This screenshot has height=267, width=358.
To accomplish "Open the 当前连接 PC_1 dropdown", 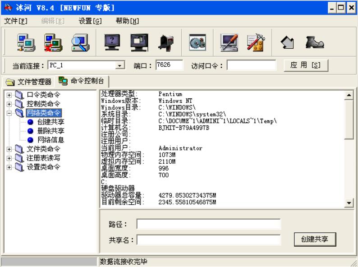I will [x=119, y=65].
